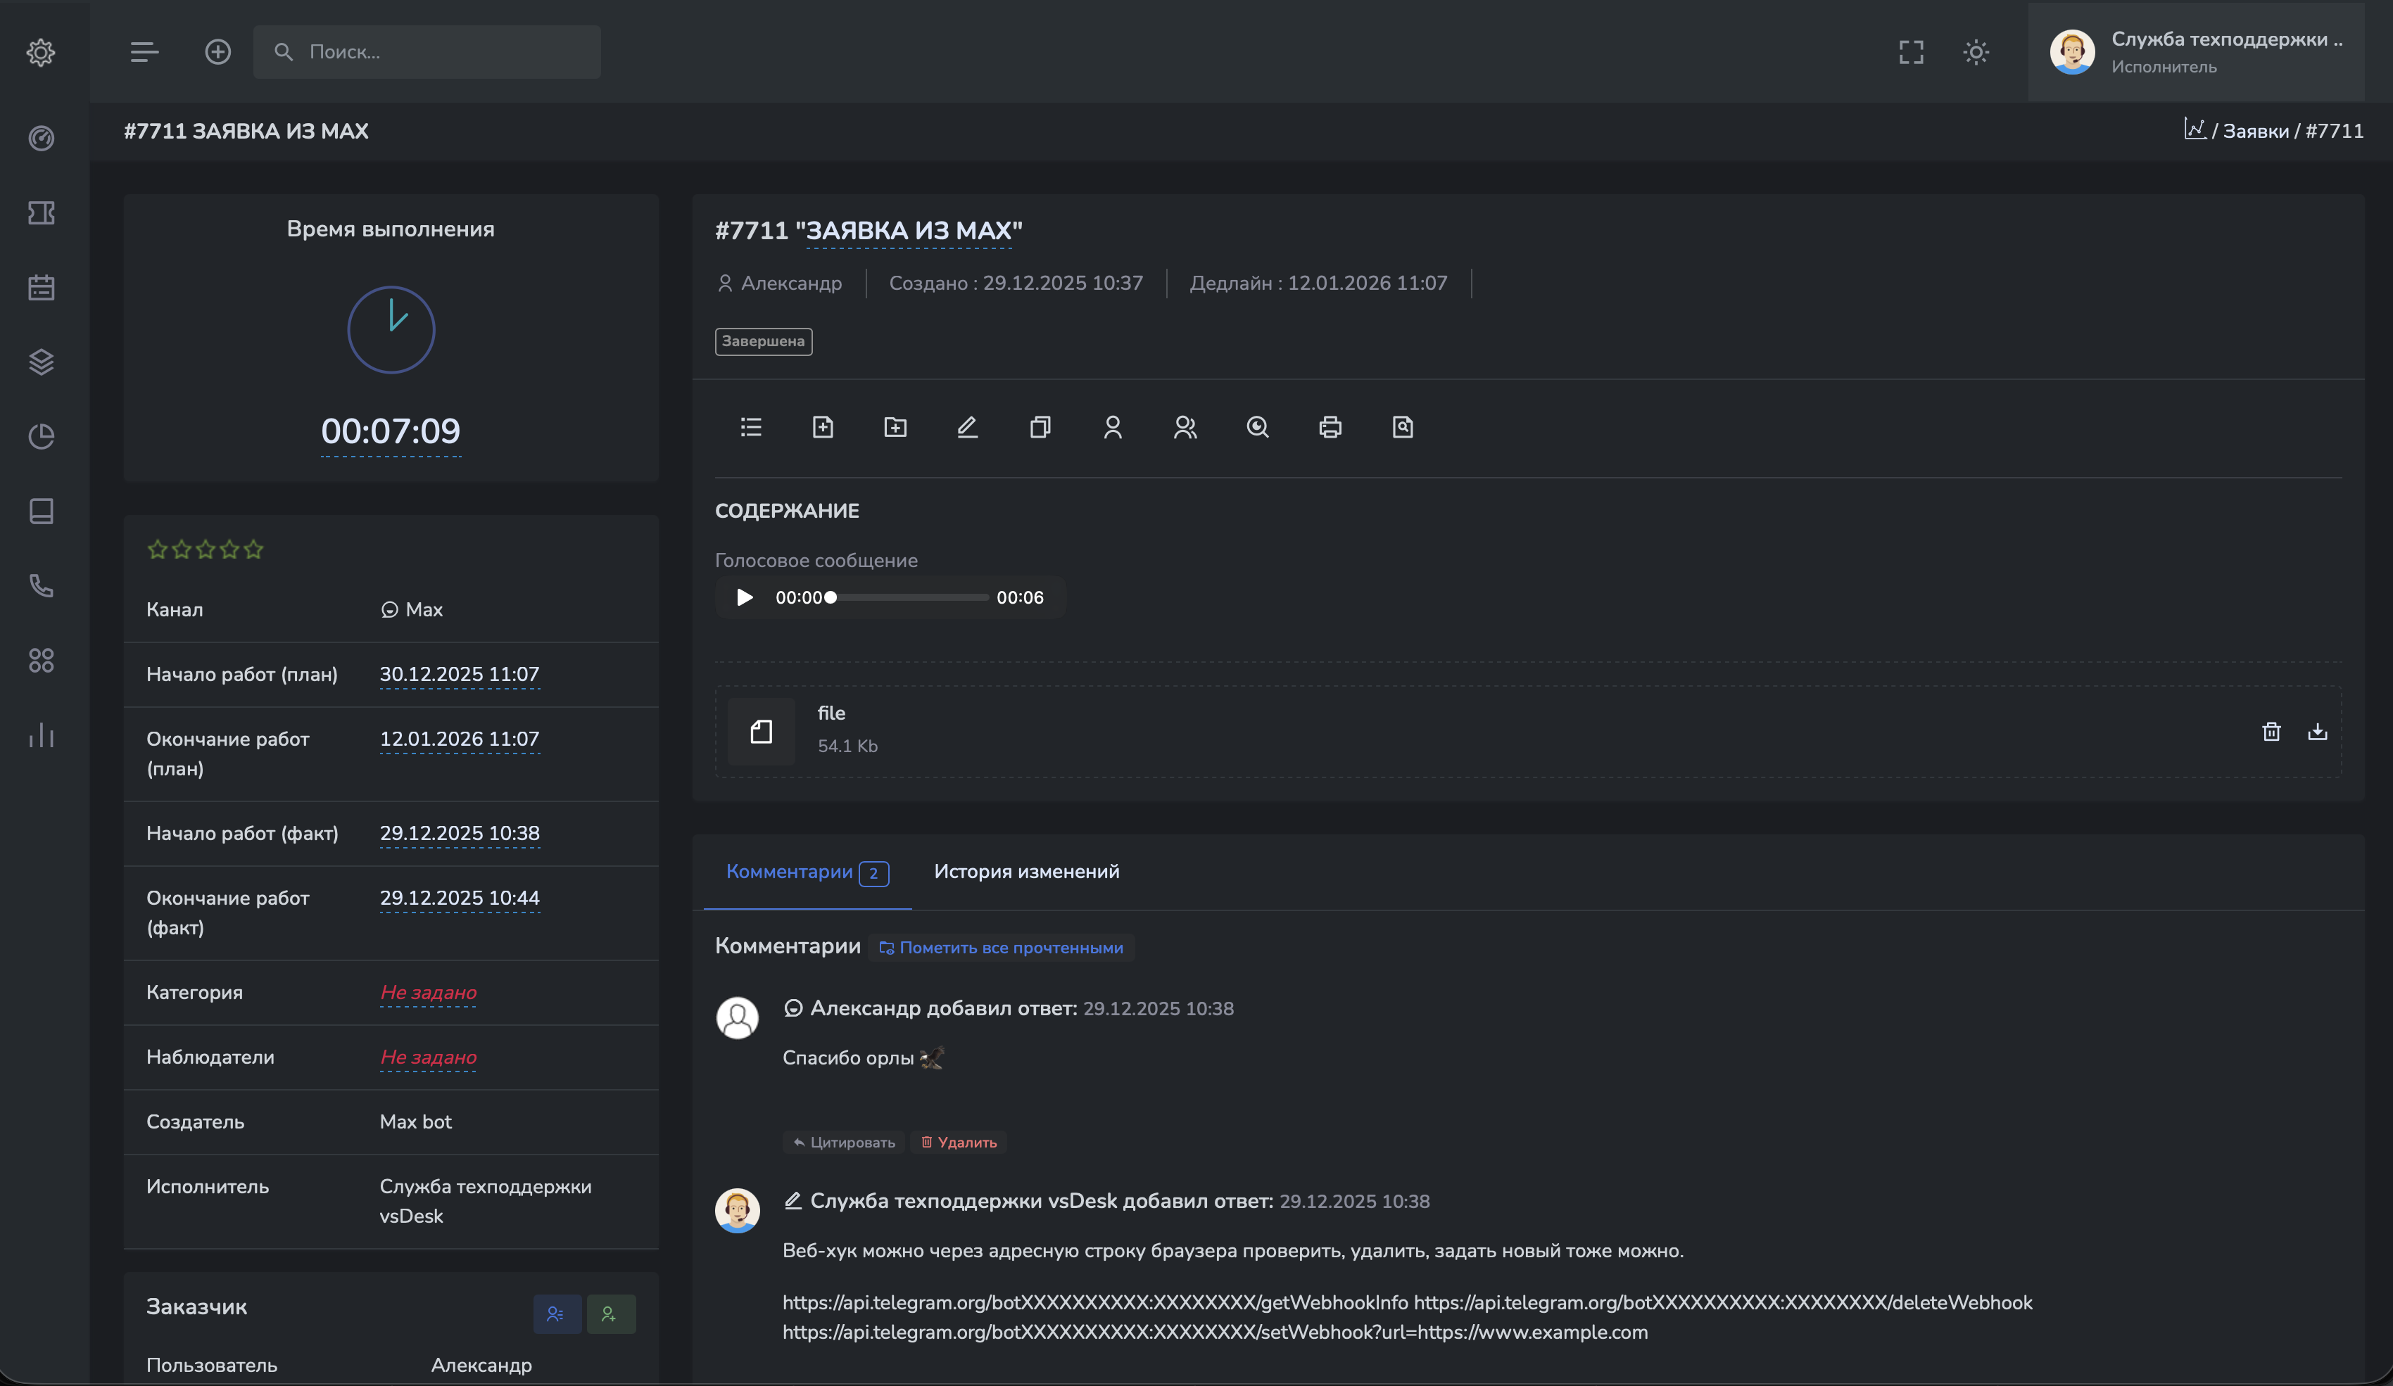Open the calls section via phone icon
The image size is (2393, 1386).
[x=42, y=586]
